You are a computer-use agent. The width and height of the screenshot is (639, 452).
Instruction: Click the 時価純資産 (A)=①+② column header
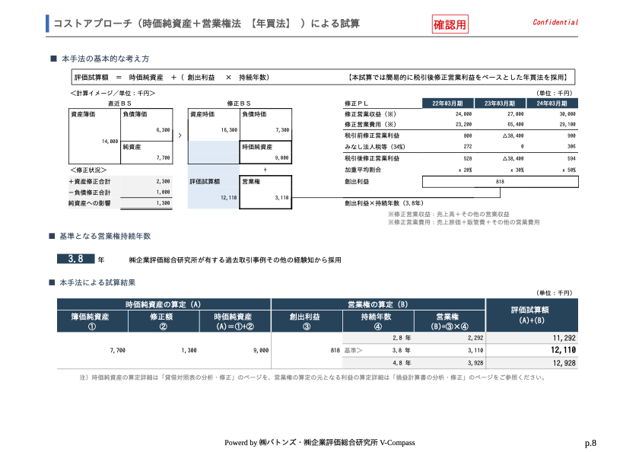235,321
